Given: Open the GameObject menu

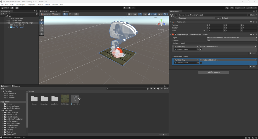Looking at the screenshot, I should 20,5.
